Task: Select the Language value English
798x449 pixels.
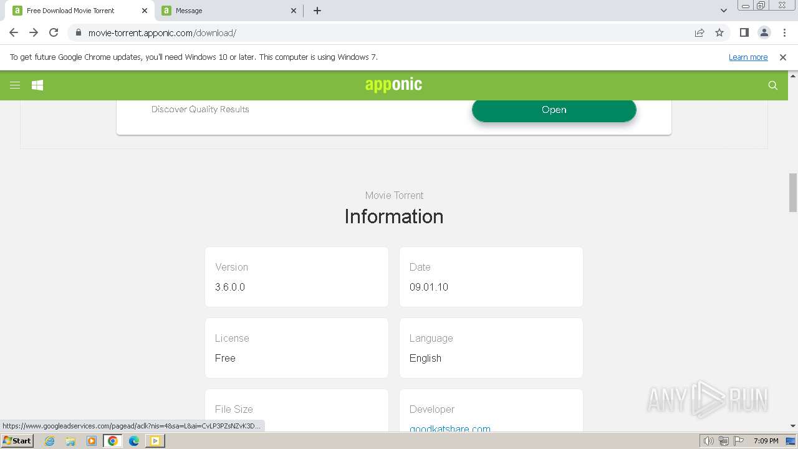Action: click(425, 358)
